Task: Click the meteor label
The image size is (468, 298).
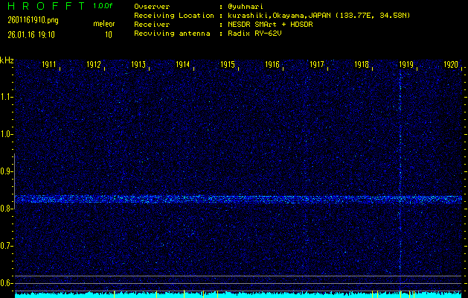Action: click(x=104, y=24)
